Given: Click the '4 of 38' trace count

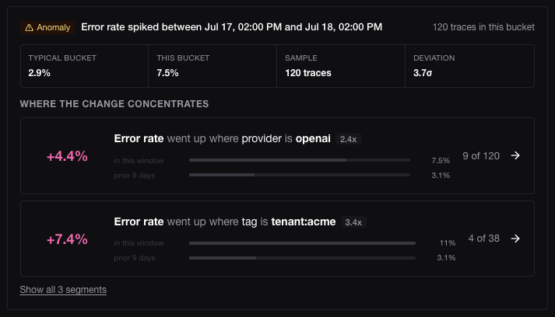Looking at the screenshot, I should click(484, 239).
